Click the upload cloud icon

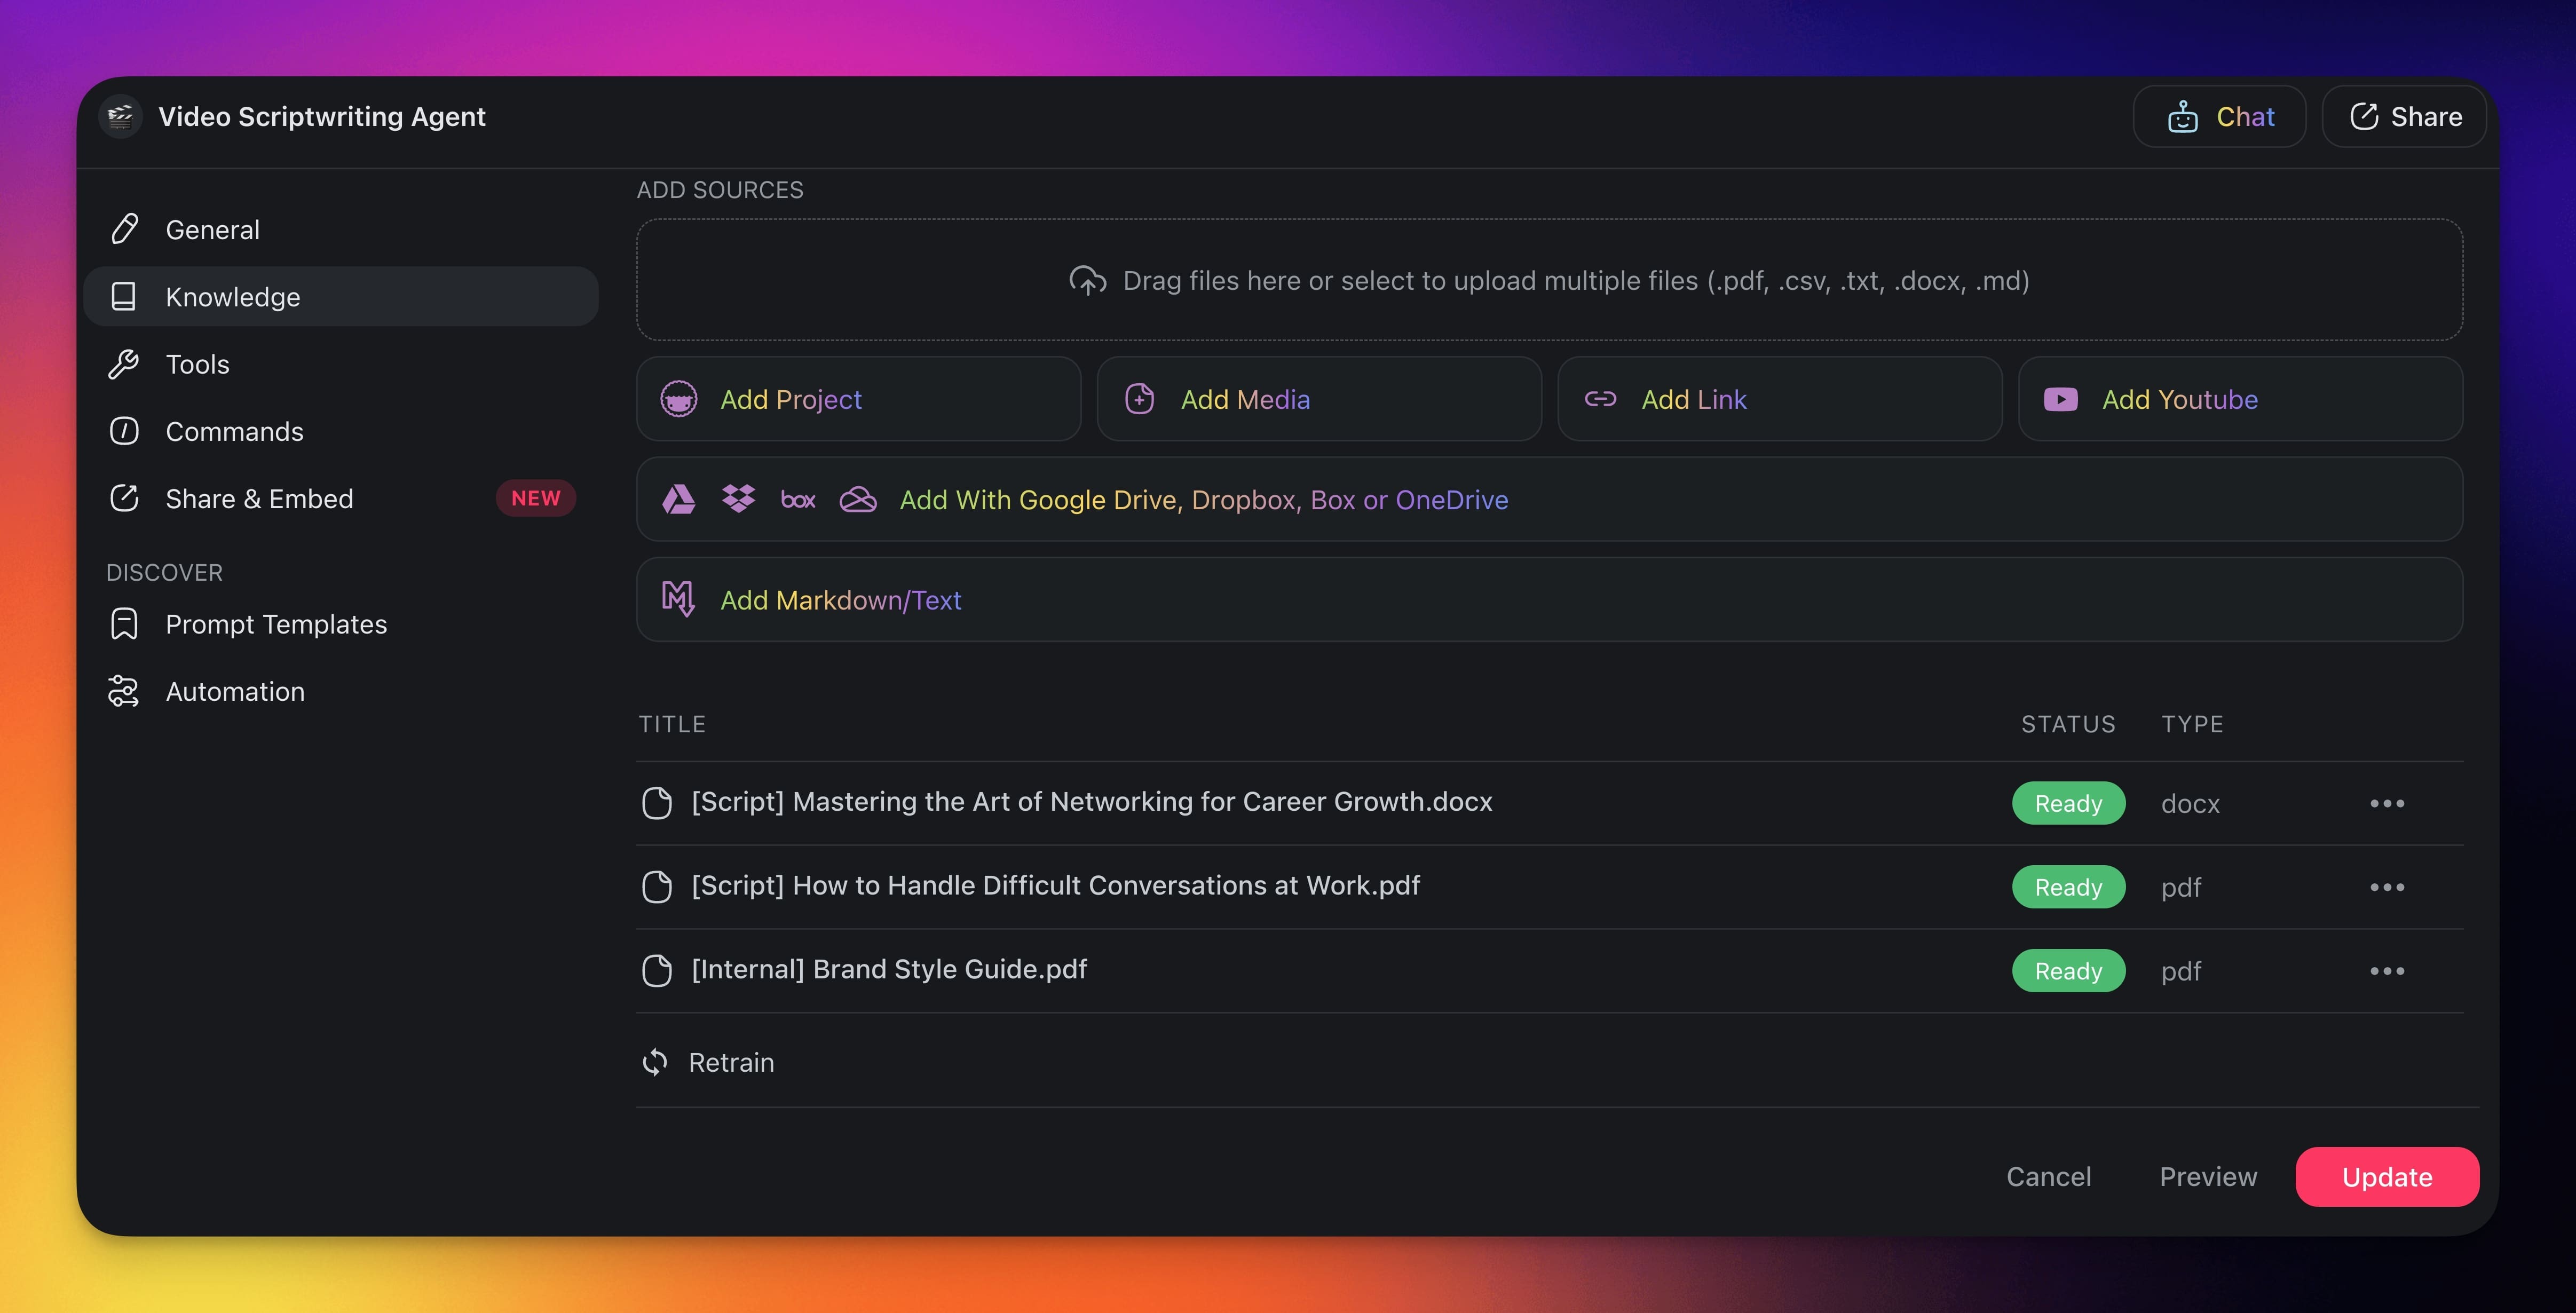tap(1087, 281)
